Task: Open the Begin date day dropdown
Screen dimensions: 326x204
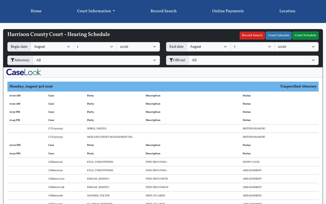Action: click(95, 47)
